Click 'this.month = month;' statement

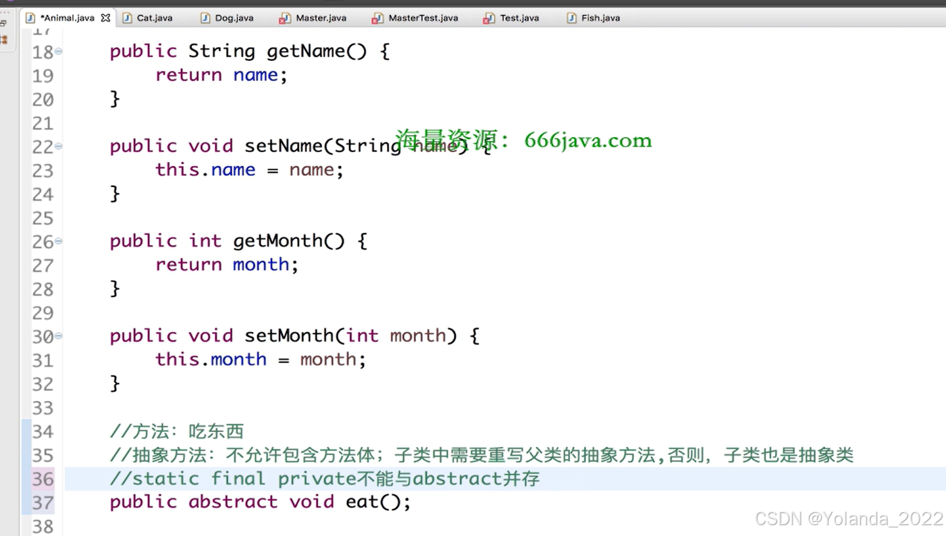tap(261, 359)
